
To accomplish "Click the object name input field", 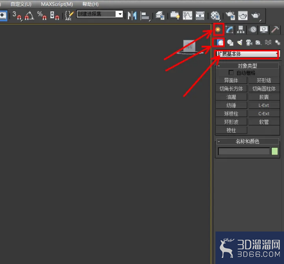I will coord(244,151).
